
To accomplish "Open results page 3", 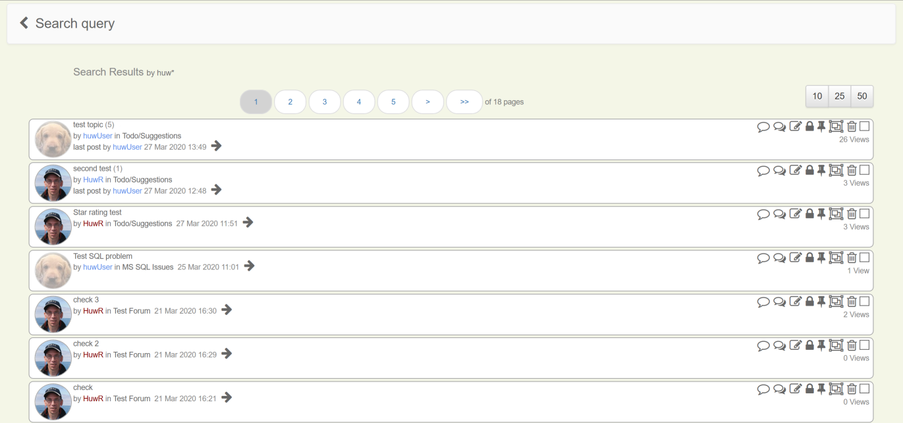I will click(x=325, y=102).
